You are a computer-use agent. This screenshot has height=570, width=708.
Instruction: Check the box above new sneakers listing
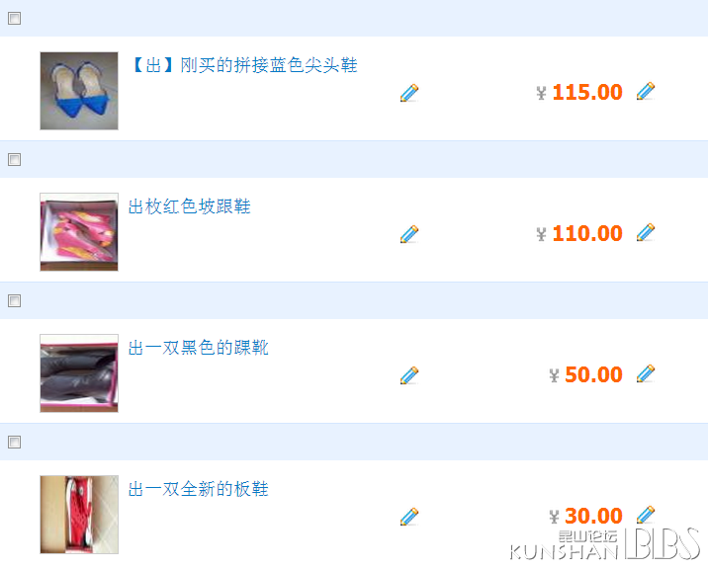(15, 442)
